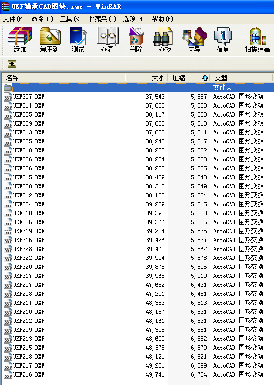Image resolution: width=274 pixels, height=385 pixels.
Task: Select file UKF205.DXF
Action: [x=29, y=141]
